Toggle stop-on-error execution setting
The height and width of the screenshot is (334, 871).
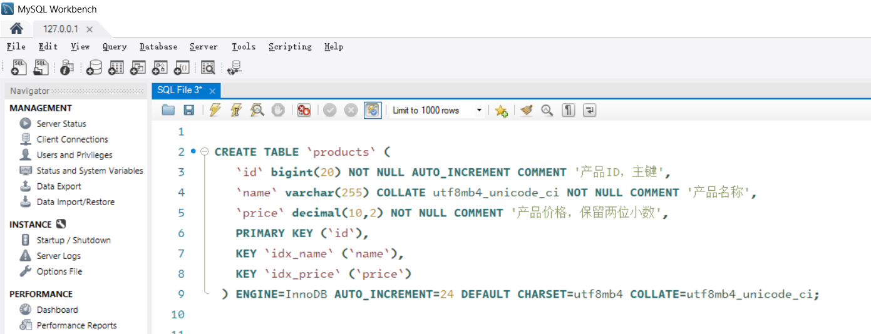tap(304, 110)
